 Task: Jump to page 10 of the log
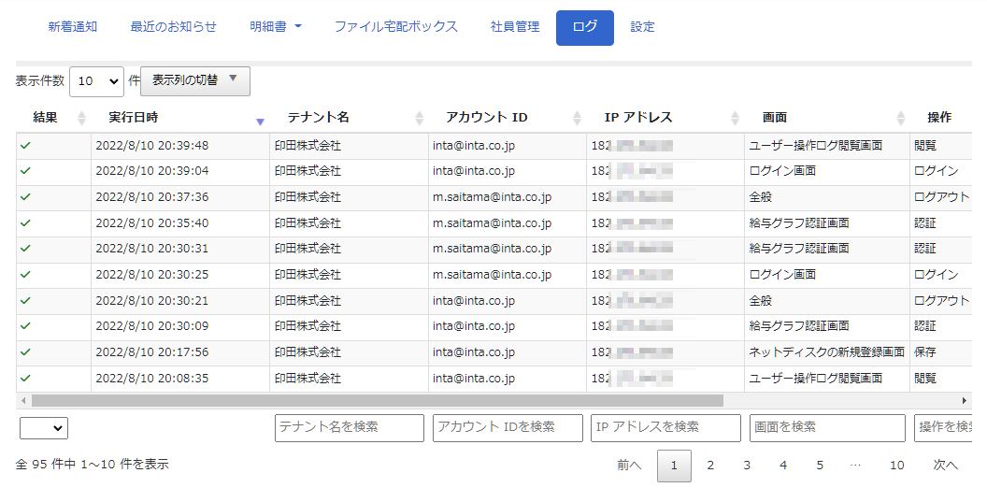coord(896,466)
